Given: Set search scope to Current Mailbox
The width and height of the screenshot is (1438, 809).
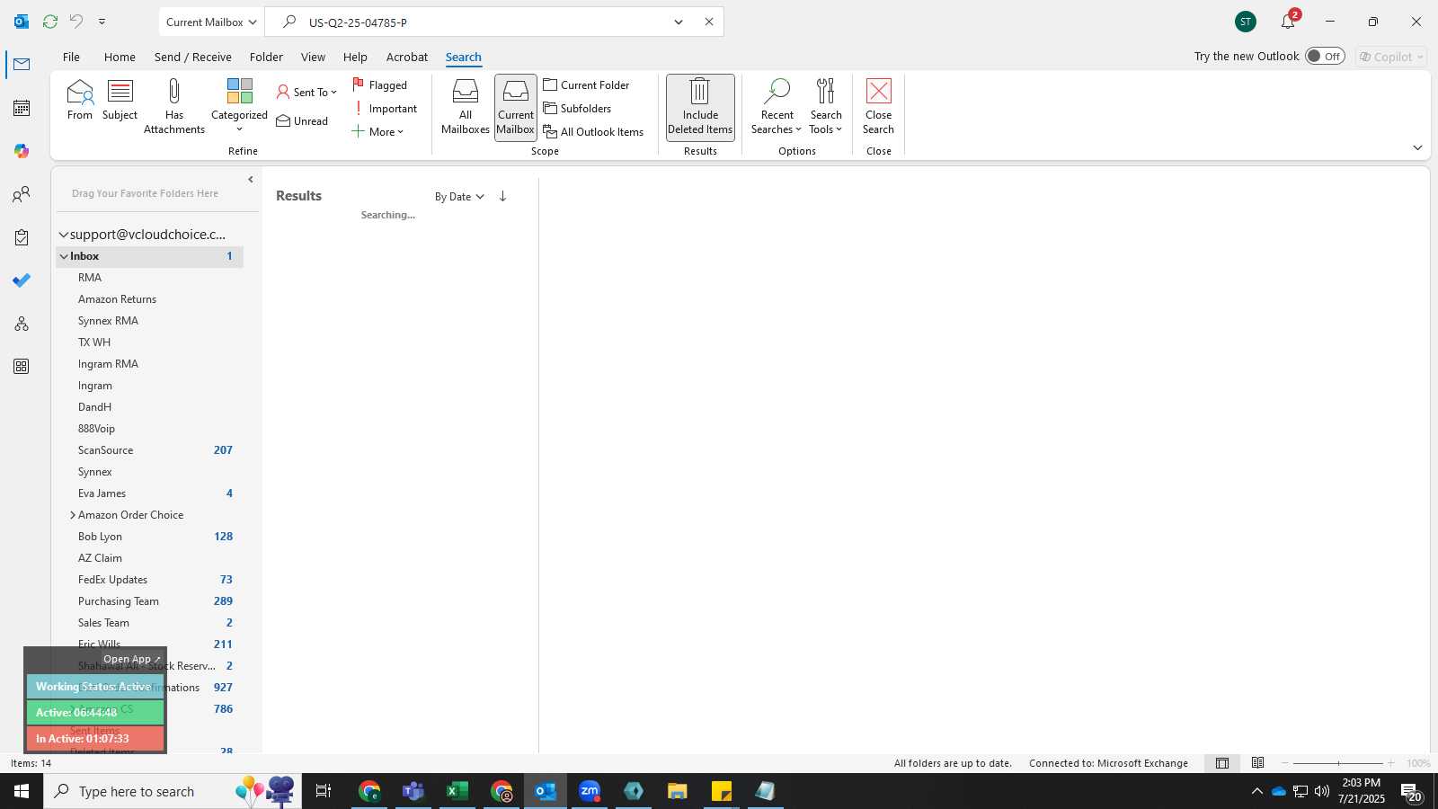Looking at the screenshot, I should coord(516,106).
